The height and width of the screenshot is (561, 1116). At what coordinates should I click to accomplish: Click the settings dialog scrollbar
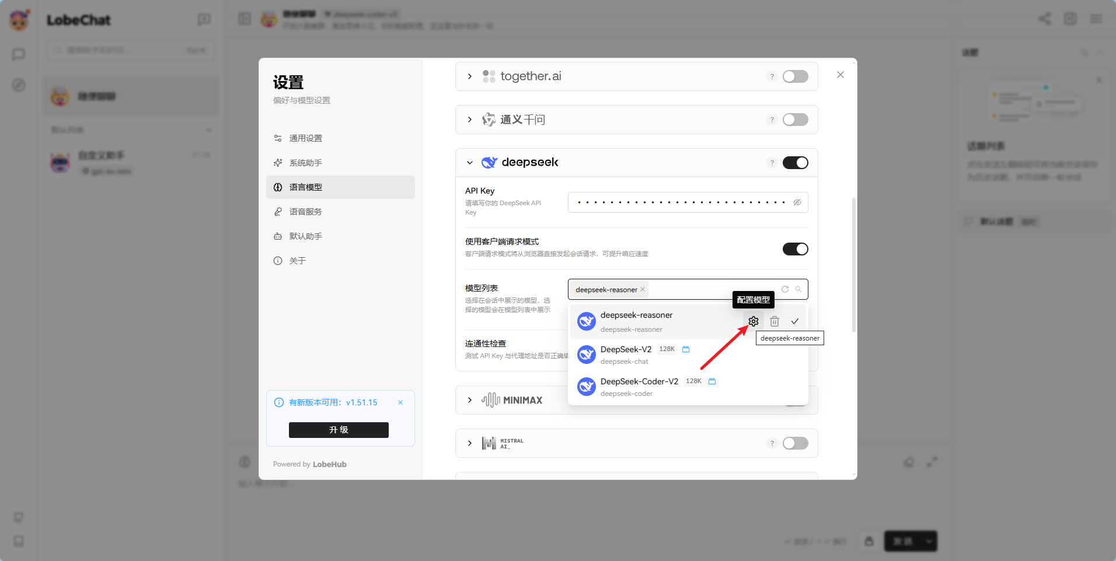point(854,265)
